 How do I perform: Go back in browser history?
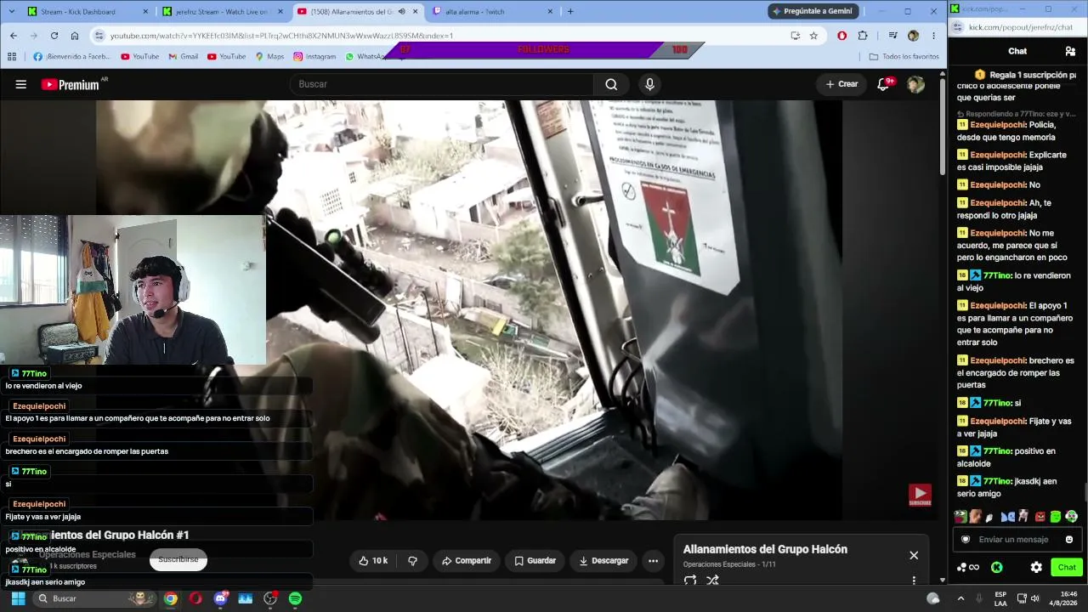click(x=14, y=36)
